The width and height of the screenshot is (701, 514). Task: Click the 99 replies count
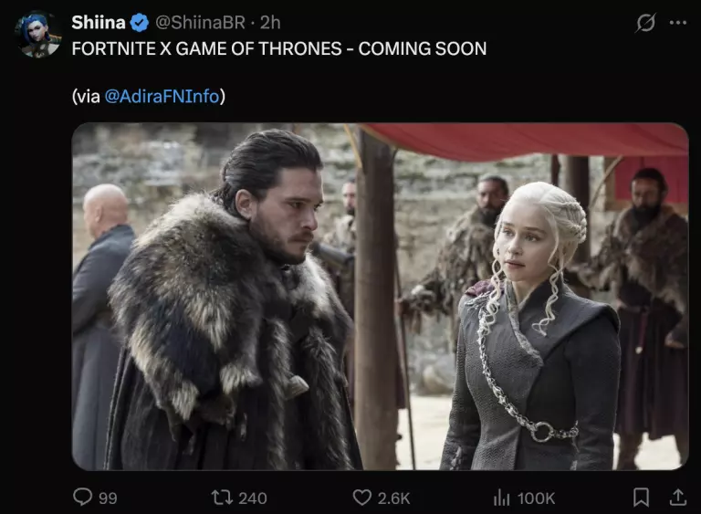108,498
